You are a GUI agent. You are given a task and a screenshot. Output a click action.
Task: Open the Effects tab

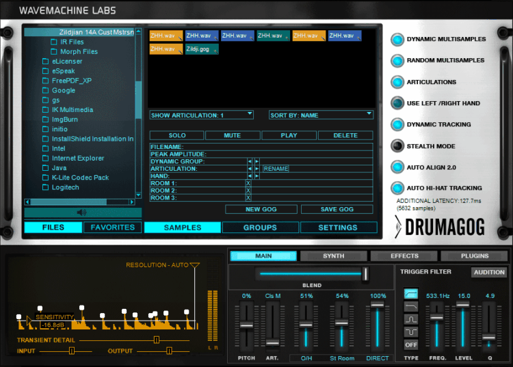(404, 256)
